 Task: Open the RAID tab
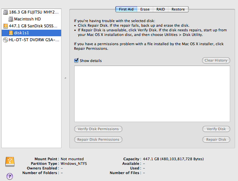161,9
